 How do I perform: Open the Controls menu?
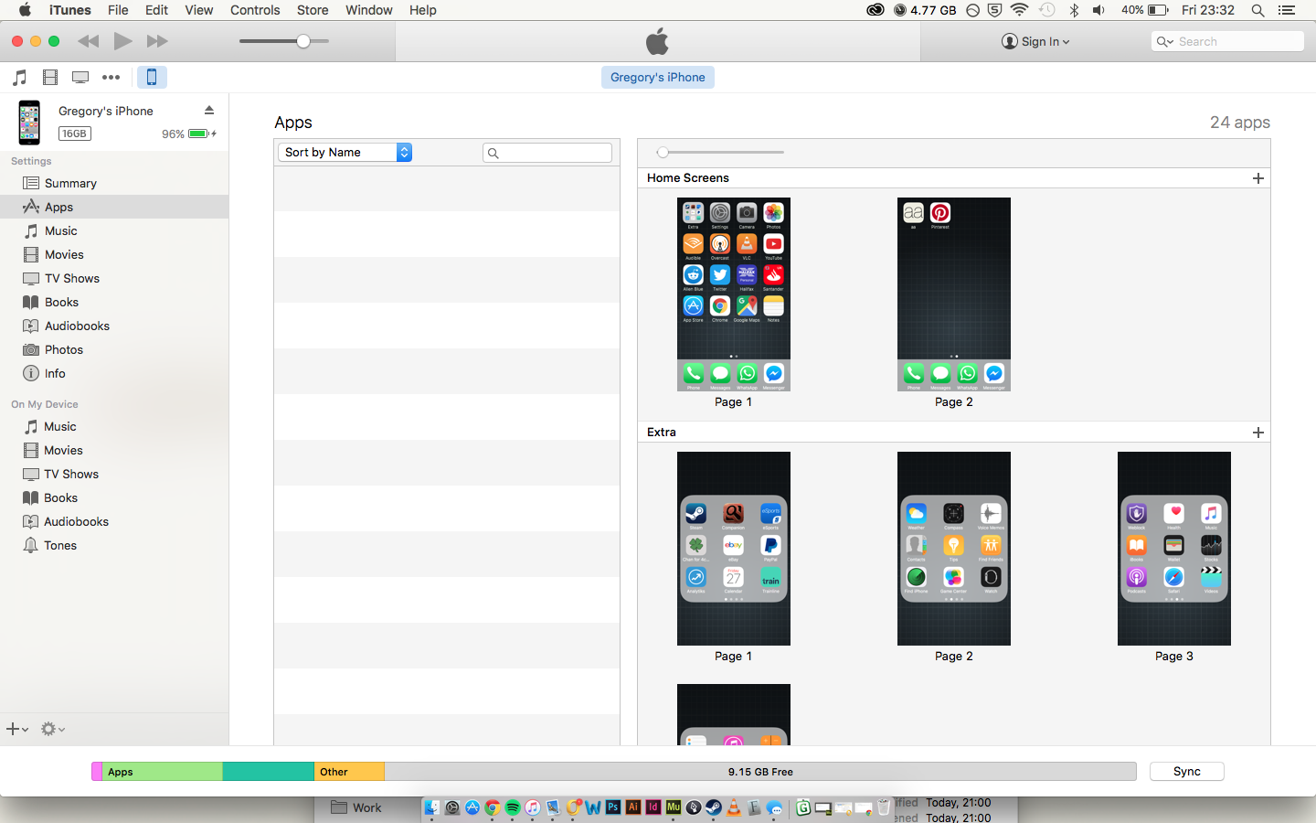tap(255, 10)
